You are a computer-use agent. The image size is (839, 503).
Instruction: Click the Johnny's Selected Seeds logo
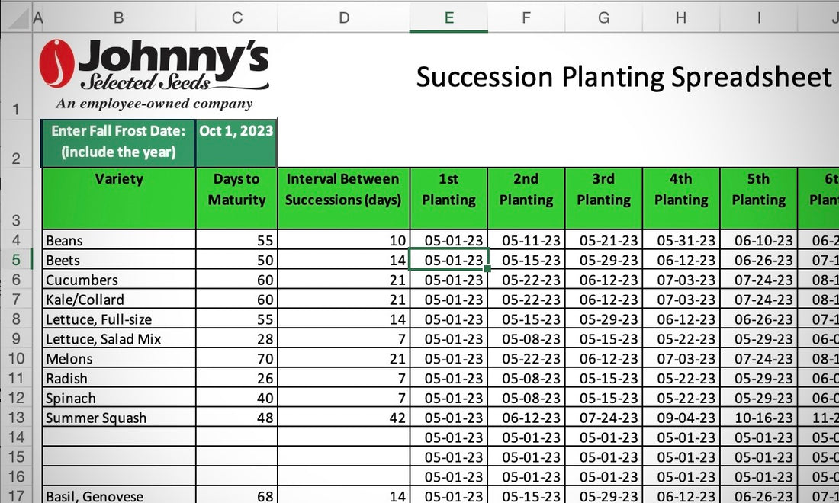pos(154,75)
